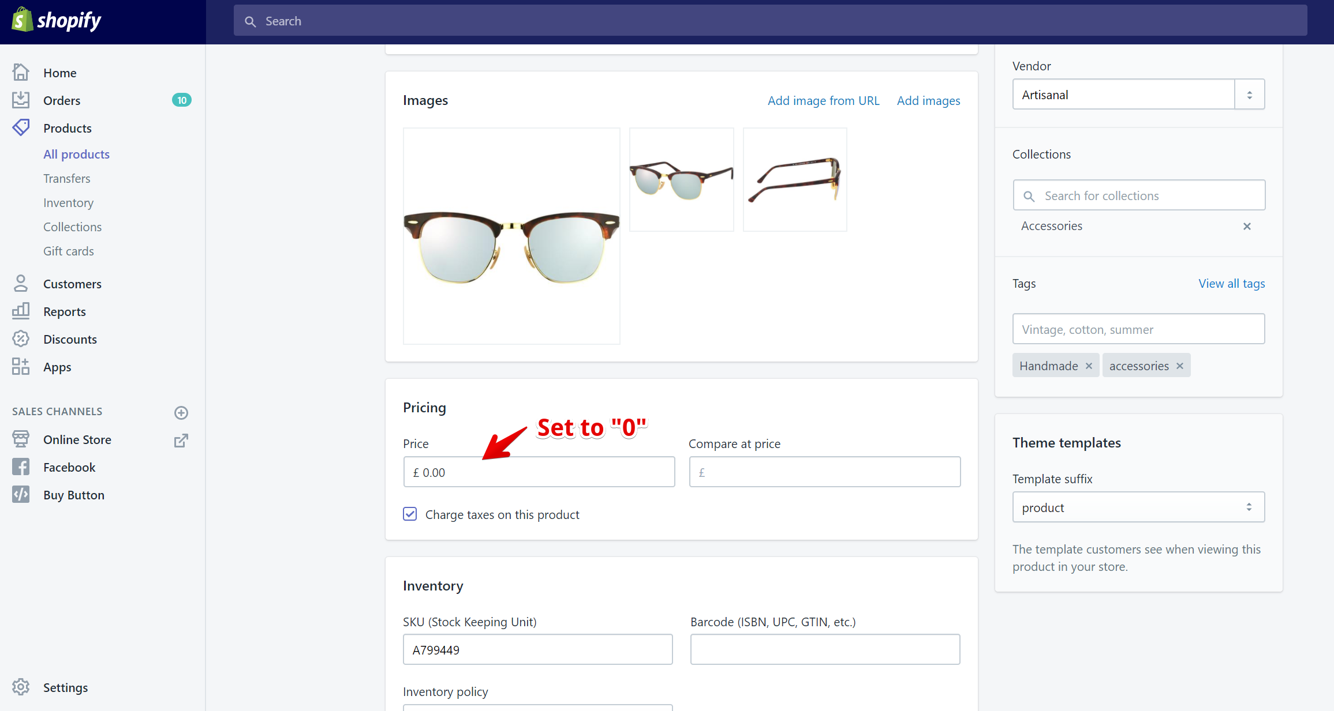
Task: Click magnifier icon in collections search
Action: 1029,196
